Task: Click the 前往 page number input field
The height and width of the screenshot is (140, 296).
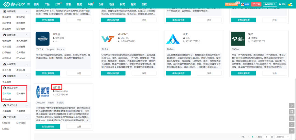Action: [x=266, y=137]
